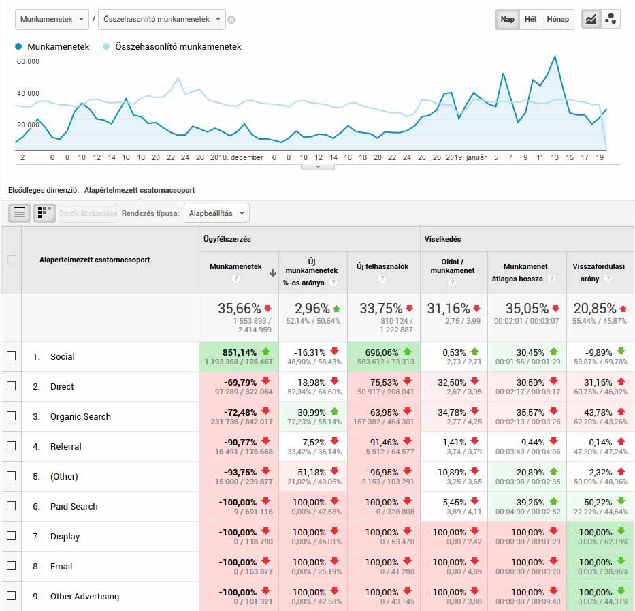The width and height of the screenshot is (635, 611).
Task: Click help icon under Új felhasználók
Action: [x=383, y=279]
